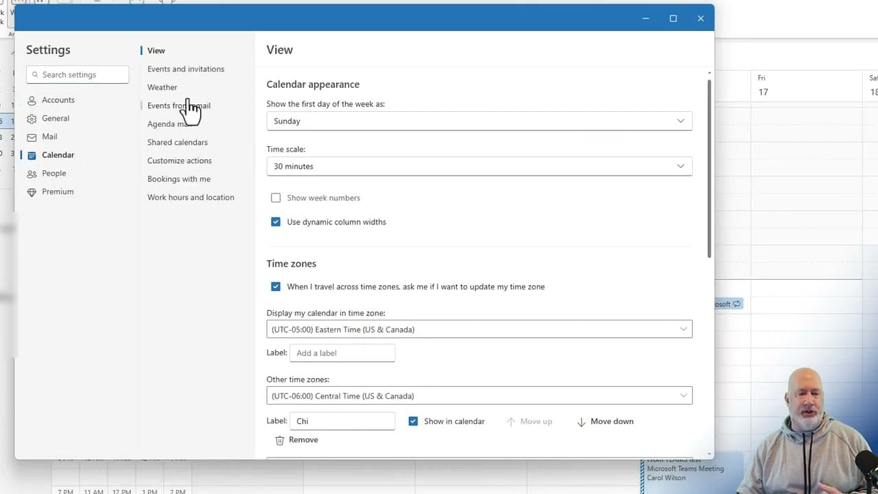
Task: Click the search magnifier in Search settings
Action: (x=35, y=74)
